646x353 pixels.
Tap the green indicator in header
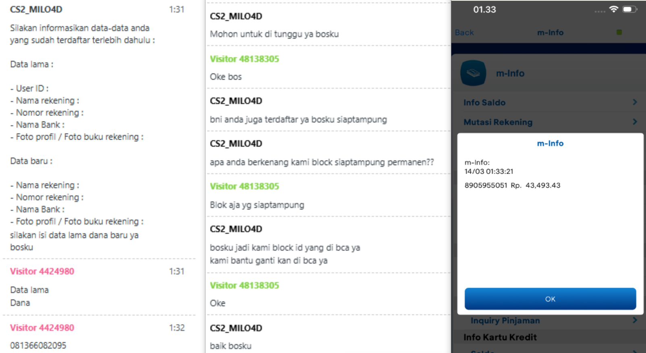tap(619, 32)
